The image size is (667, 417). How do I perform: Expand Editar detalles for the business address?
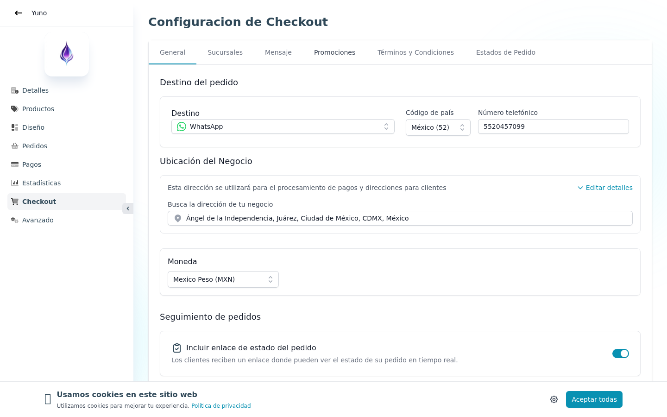coord(604,188)
